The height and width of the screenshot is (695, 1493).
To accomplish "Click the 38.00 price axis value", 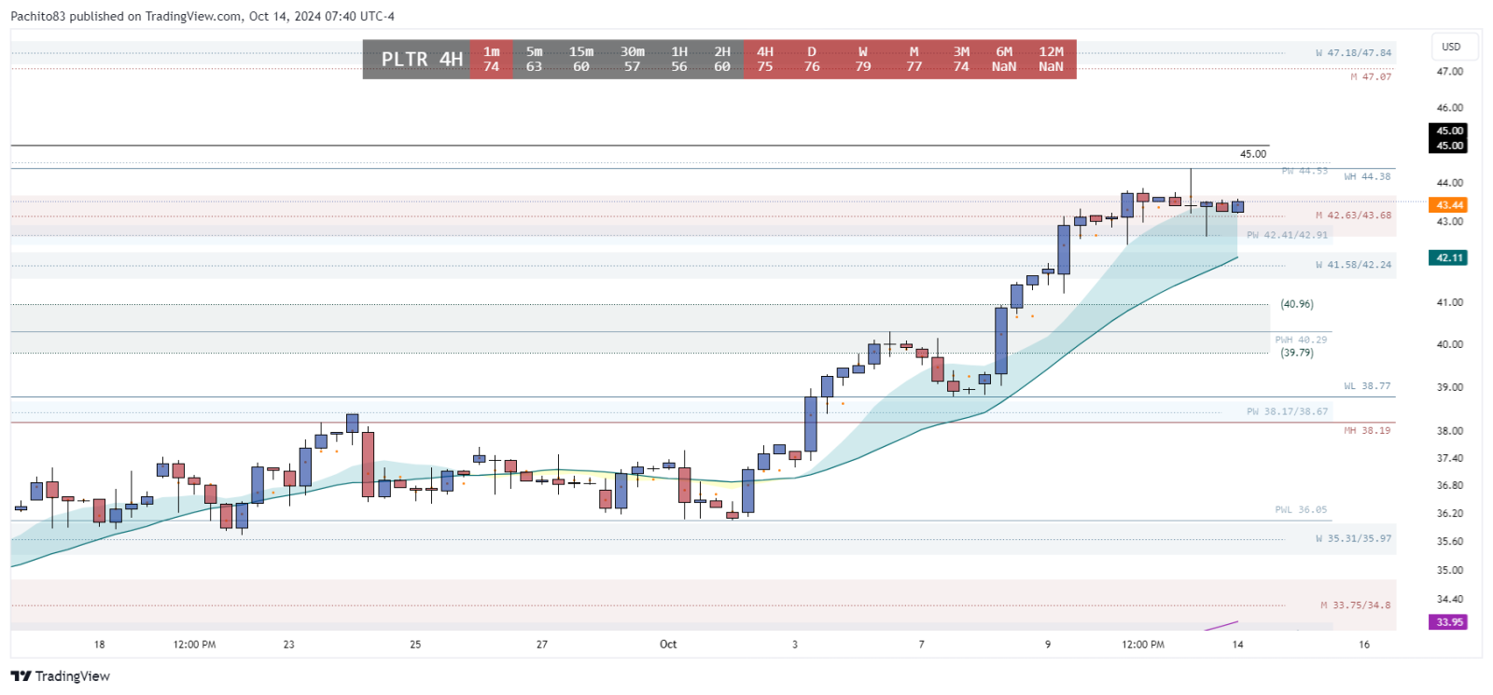I will point(1450,431).
